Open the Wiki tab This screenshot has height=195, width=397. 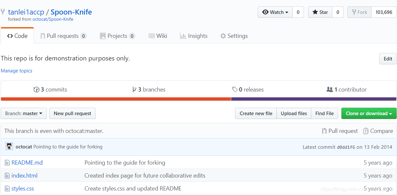click(158, 36)
